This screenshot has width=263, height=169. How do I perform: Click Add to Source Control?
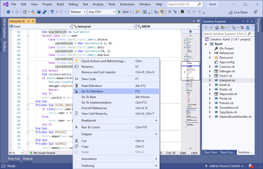click(x=224, y=166)
